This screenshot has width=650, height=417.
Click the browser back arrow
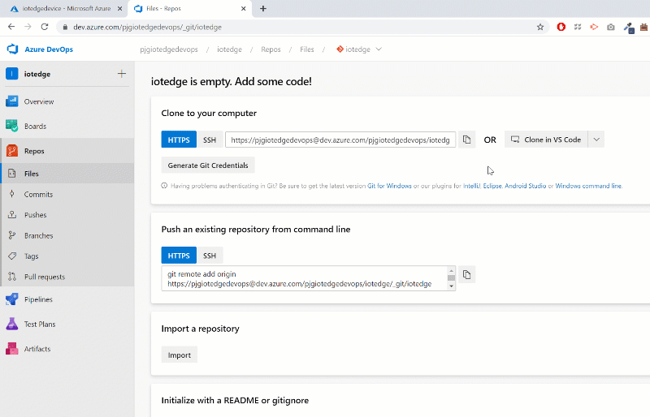(11, 27)
